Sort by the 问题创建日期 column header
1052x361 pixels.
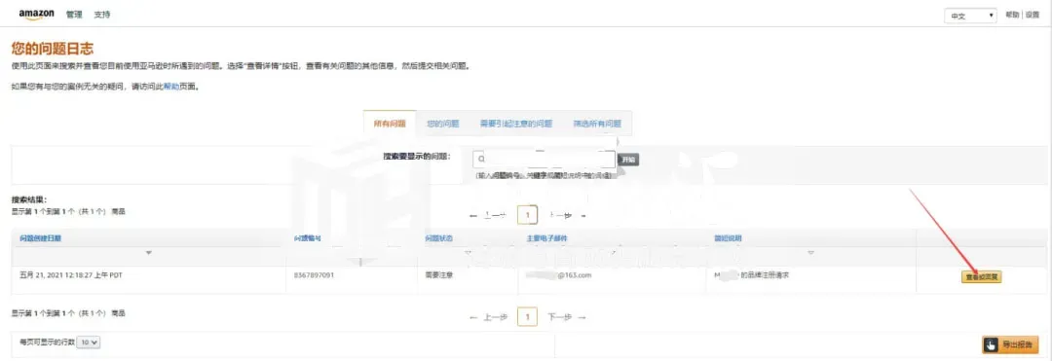41,238
